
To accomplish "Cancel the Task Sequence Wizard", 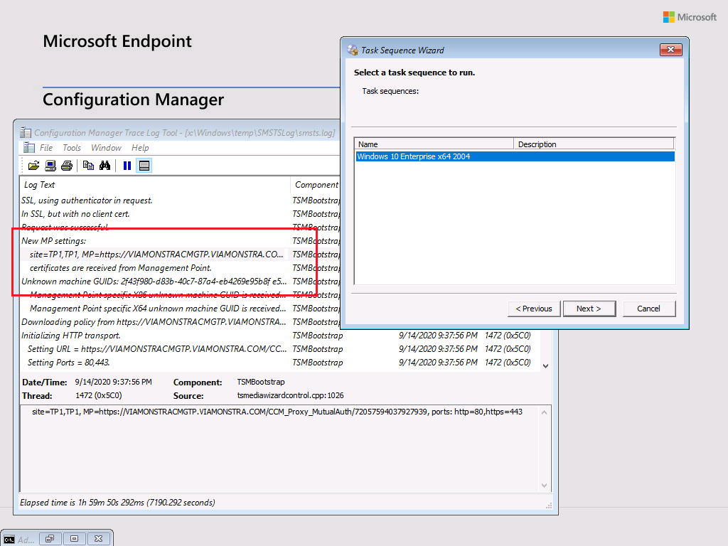I will point(648,309).
